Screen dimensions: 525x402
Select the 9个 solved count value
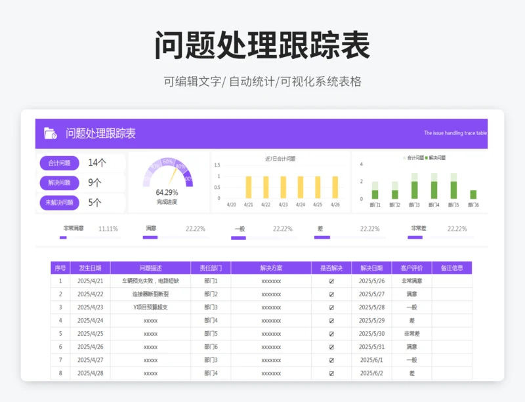[x=94, y=182]
